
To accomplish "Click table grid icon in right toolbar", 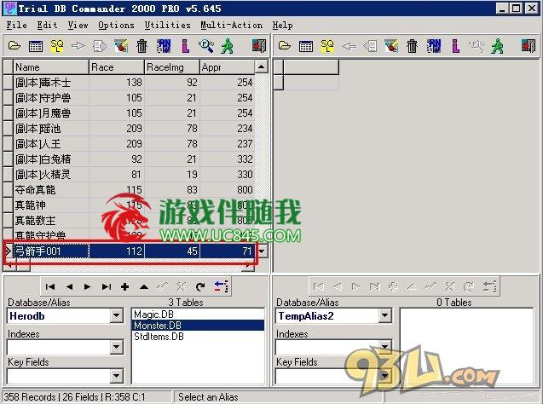I will coord(306,45).
